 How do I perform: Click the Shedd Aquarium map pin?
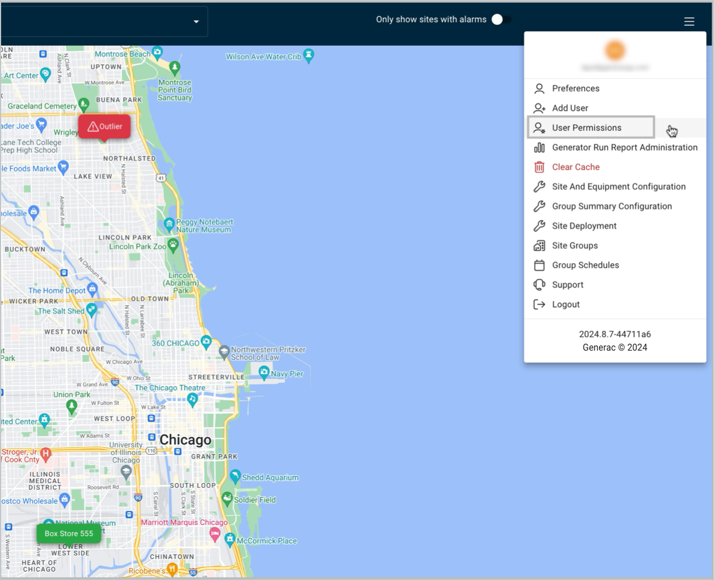coord(235,476)
